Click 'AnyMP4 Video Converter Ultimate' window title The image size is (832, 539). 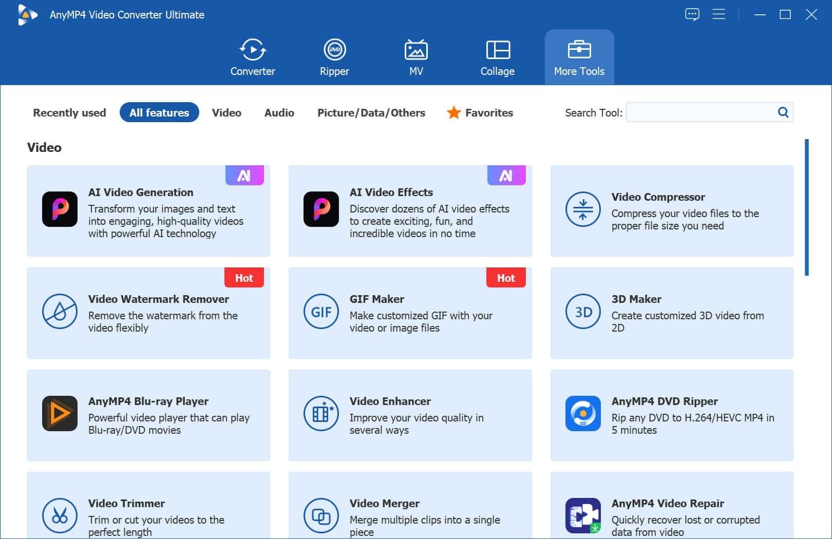click(x=127, y=14)
